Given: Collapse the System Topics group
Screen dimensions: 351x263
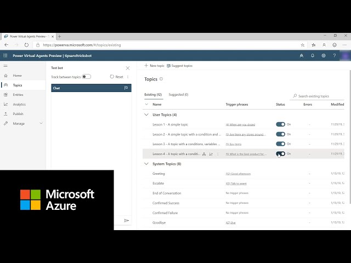Looking at the screenshot, I should pyautogui.click(x=146, y=164).
